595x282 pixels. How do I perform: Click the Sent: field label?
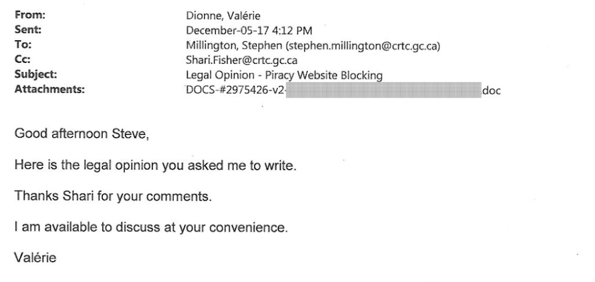click(28, 30)
